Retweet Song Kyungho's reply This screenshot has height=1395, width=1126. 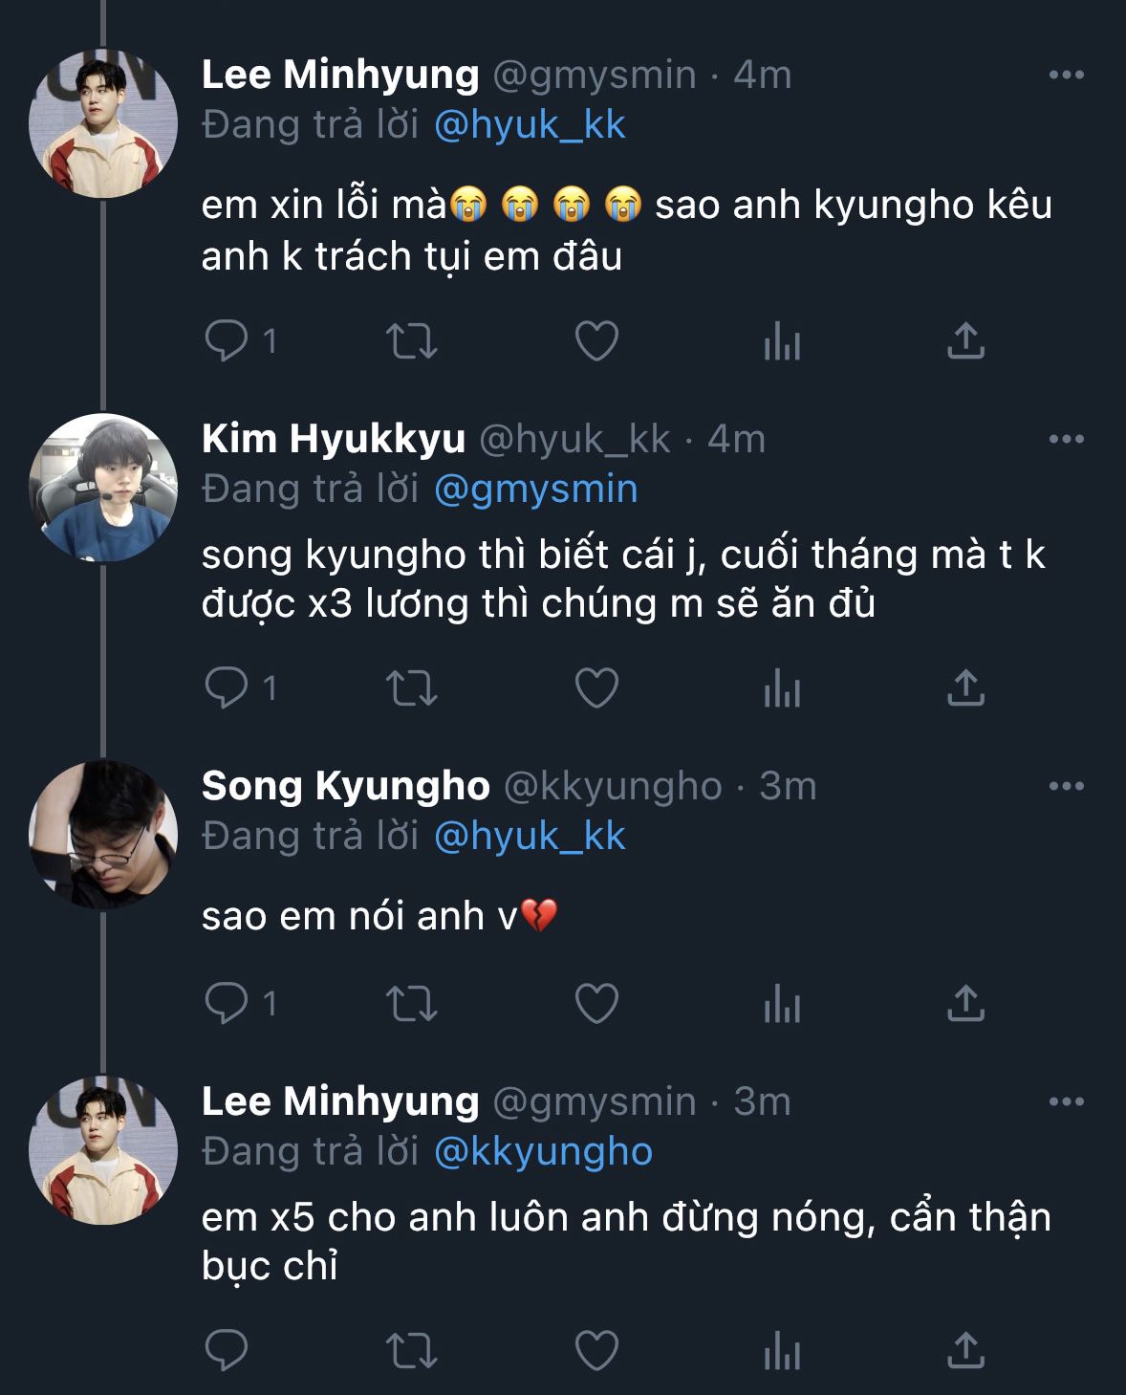point(411,1003)
